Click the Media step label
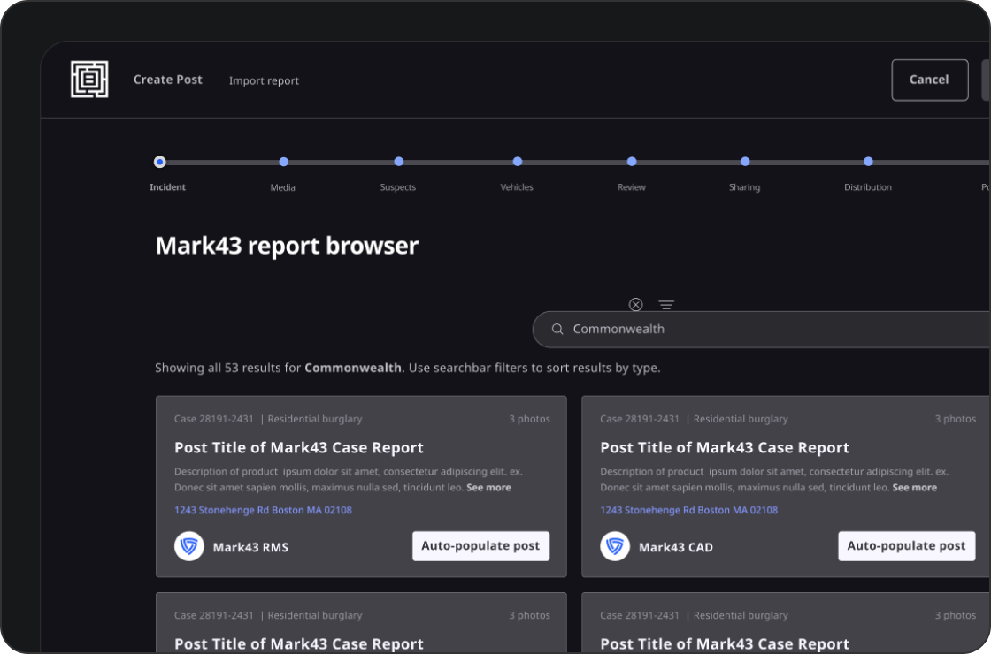The width and height of the screenshot is (991, 654). pos(282,187)
